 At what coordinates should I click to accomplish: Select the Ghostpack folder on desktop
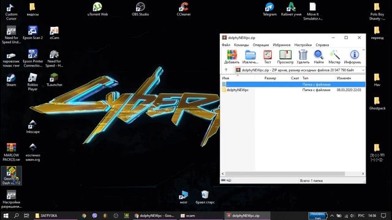pyautogui.click(x=377, y=103)
